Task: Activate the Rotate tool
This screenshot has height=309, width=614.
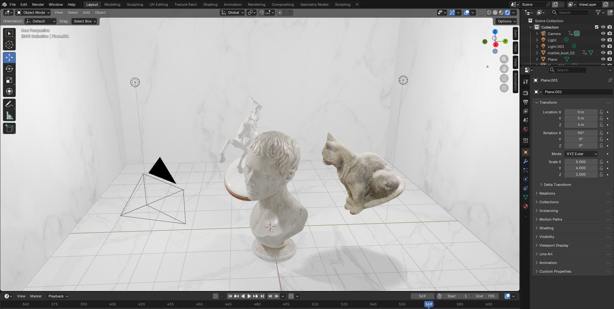Action: click(9, 69)
